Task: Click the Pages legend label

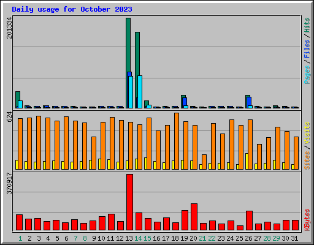Action: (307, 75)
